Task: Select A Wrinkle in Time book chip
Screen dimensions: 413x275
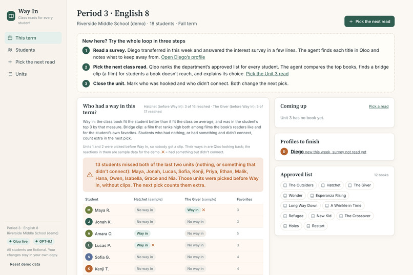Action: point(343,205)
